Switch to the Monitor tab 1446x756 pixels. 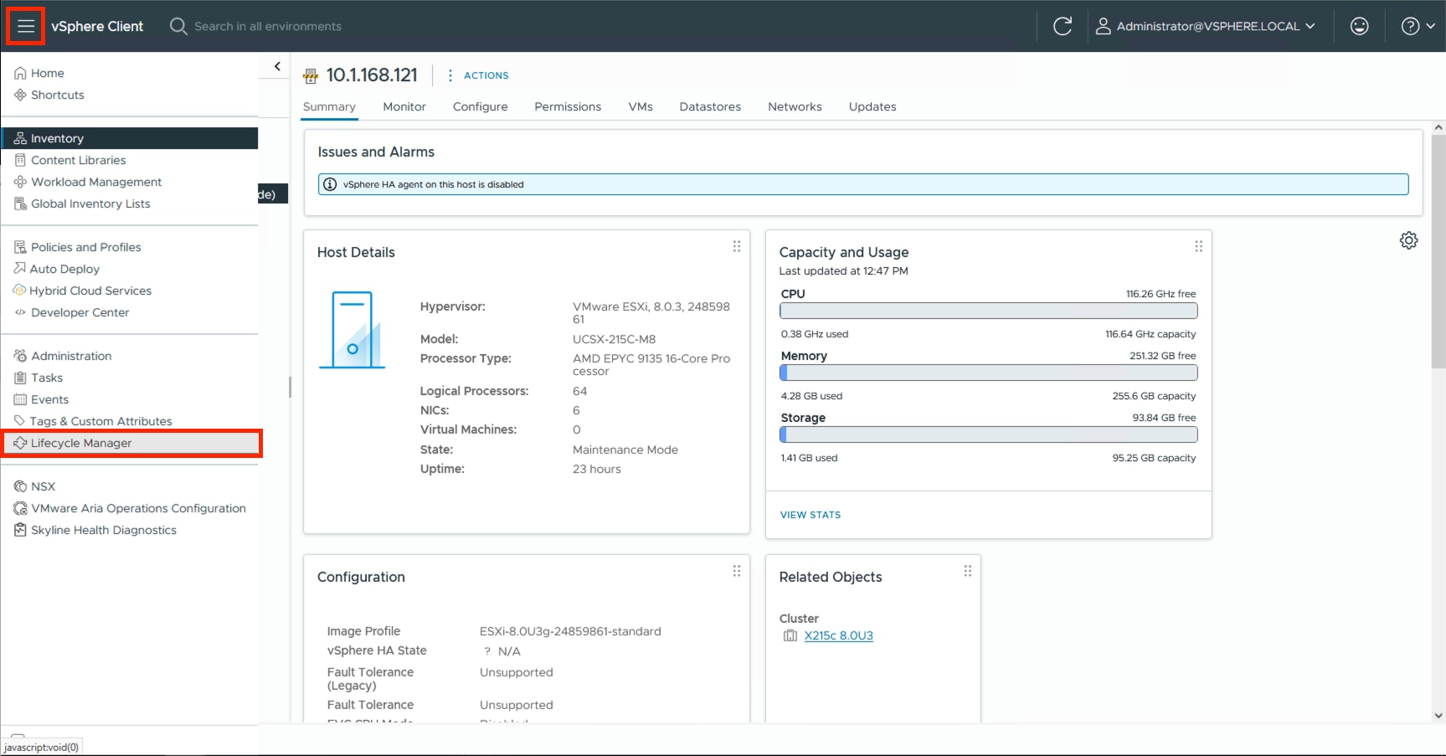click(404, 107)
